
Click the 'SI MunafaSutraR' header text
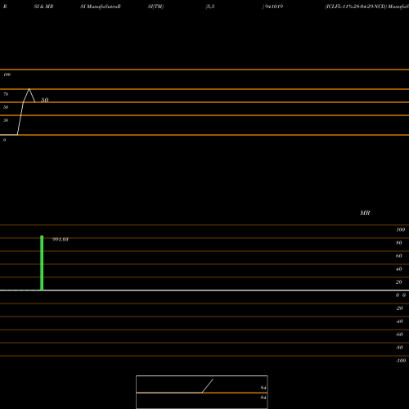pyautogui.click(x=101, y=7)
